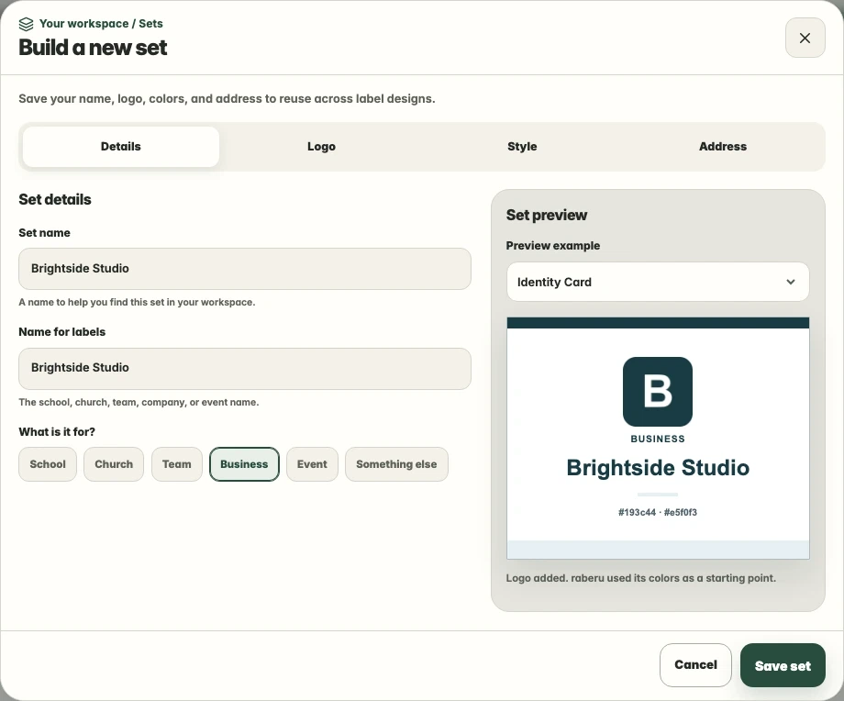
Task: Open the Your workspace / Sets breadcrumb
Action: pos(101,24)
